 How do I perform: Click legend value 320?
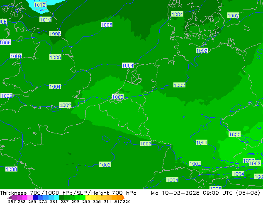pos(127,201)
